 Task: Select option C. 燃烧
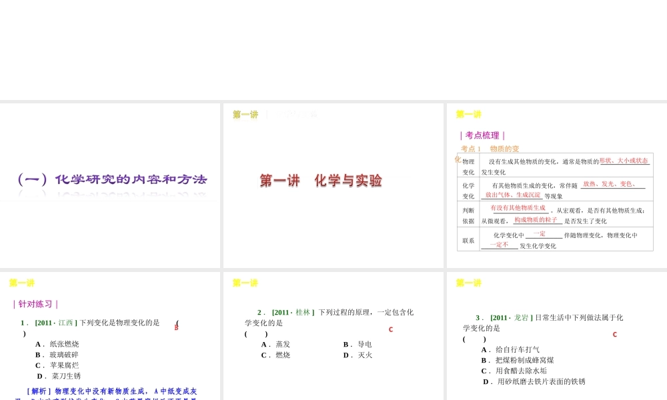(275, 355)
